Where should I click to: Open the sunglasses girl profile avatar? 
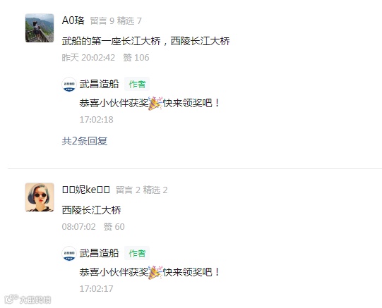point(40,197)
